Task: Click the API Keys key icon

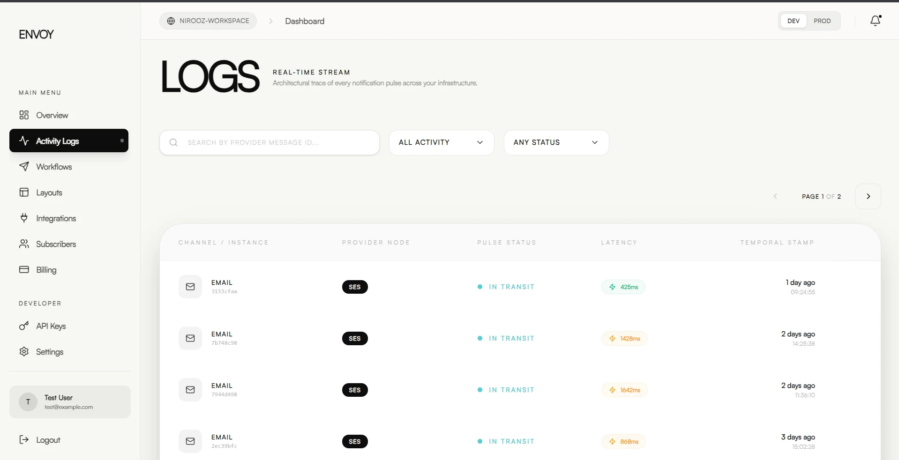Action: [24, 326]
